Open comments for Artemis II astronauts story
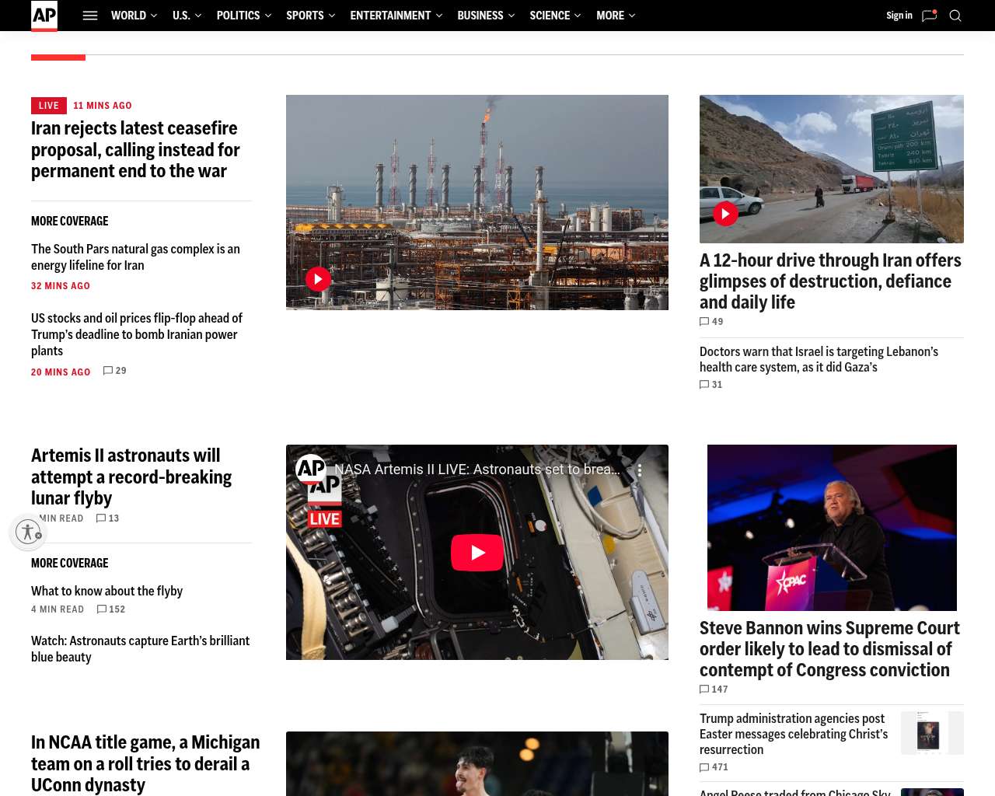 [107, 518]
